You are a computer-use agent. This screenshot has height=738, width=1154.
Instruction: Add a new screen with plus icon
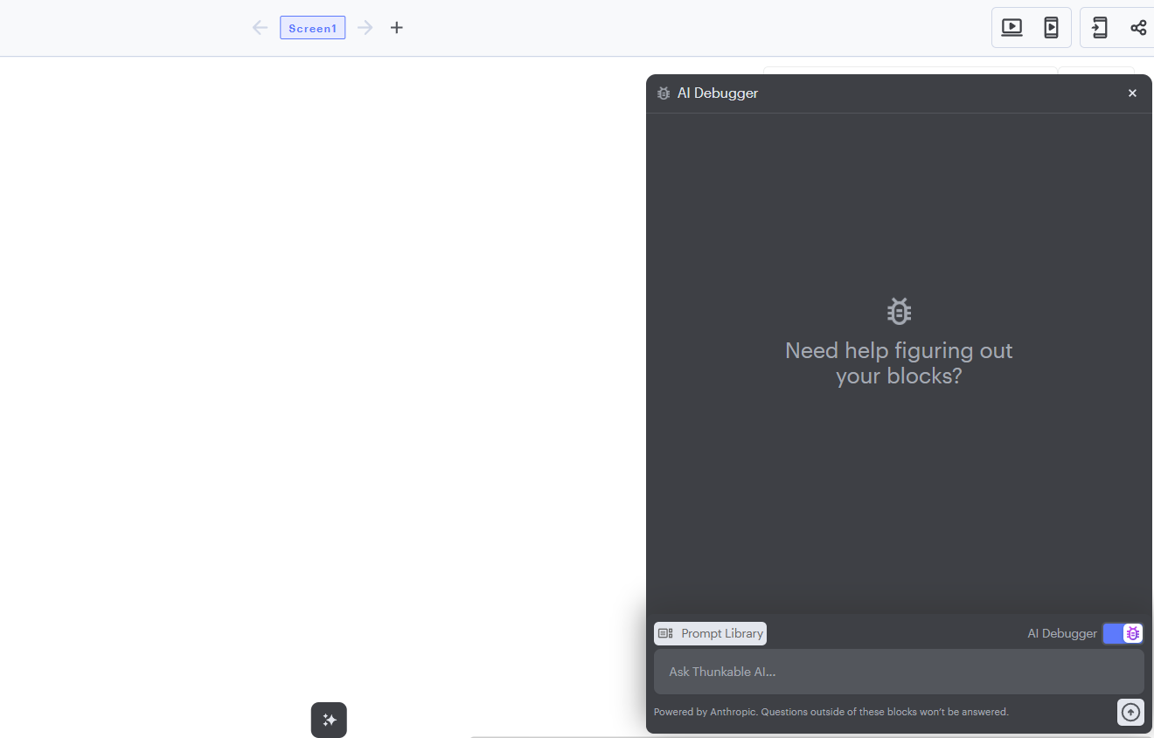[397, 28]
